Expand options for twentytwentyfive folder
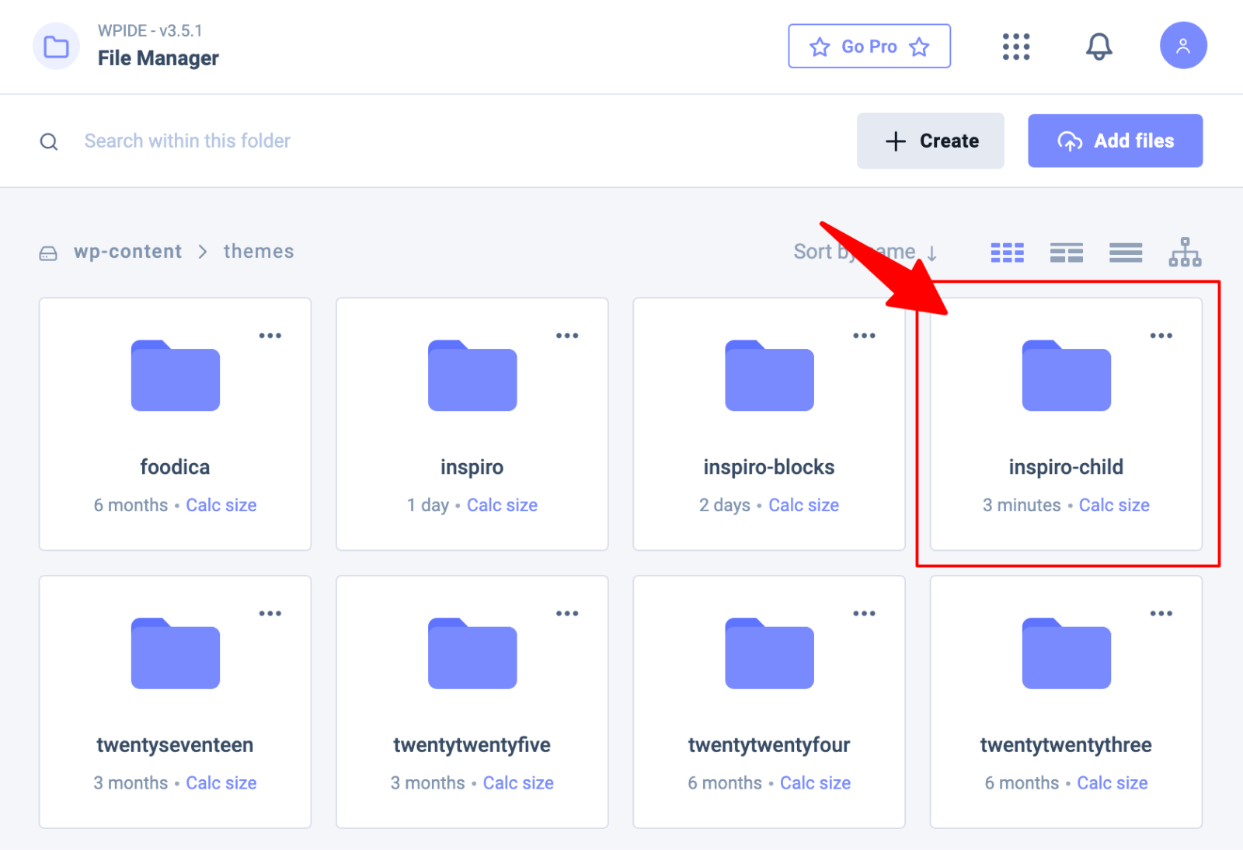 (566, 614)
